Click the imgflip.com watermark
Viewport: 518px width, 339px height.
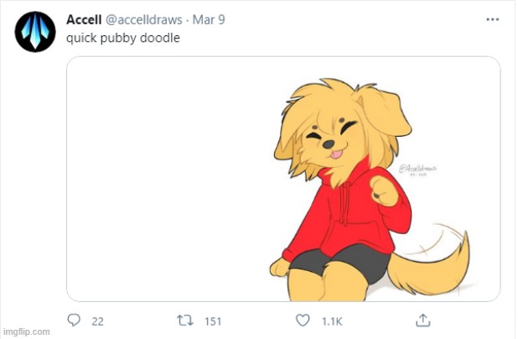(x=26, y=331)
